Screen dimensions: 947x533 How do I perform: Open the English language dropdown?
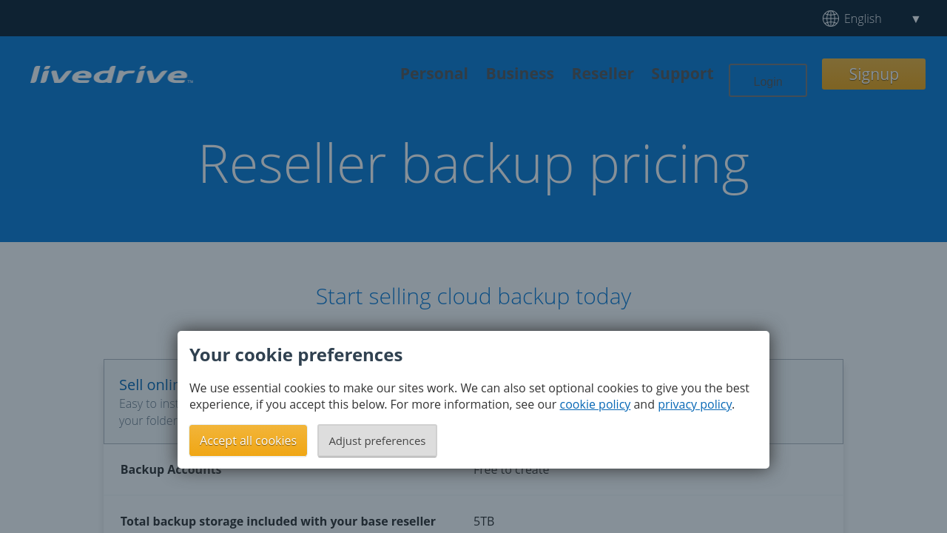pyautogui.click(x=863, y=19)
